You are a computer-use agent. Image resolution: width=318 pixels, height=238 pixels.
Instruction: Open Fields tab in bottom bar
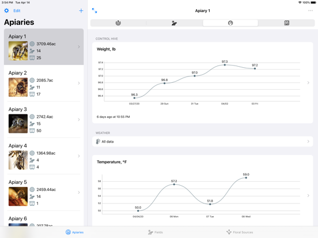[156, 232]
